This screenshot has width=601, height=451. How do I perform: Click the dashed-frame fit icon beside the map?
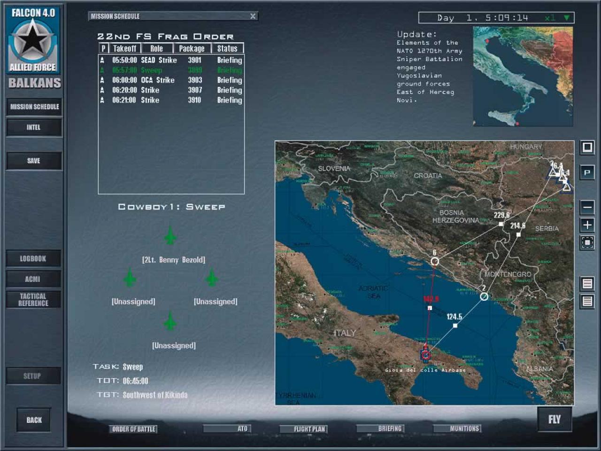pyautogui.click(x=587, y=242)
